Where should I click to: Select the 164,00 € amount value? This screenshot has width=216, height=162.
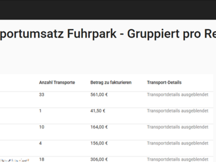click(99, 127)
